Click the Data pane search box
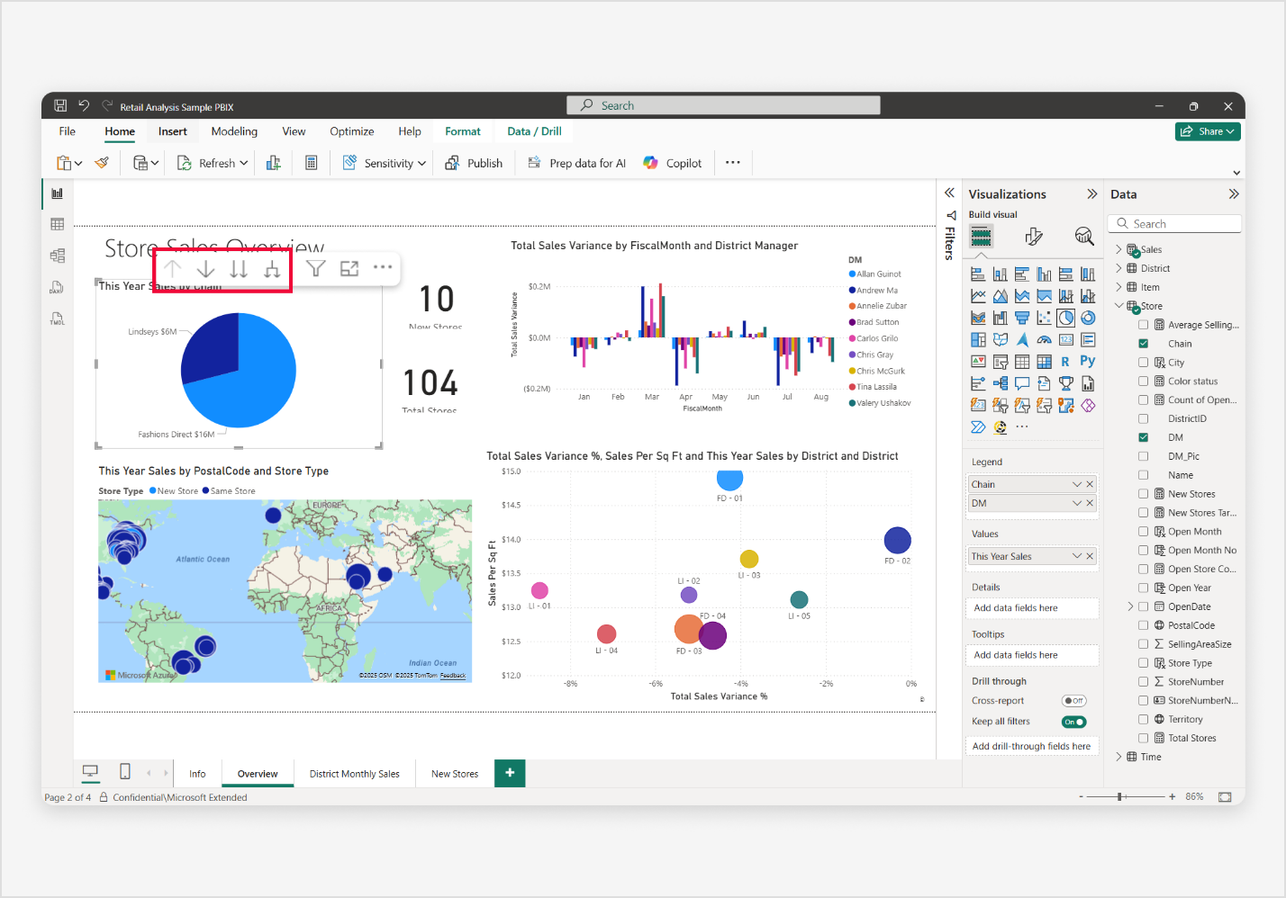This screenshot has height=898, width=1286. pos(1174,223)
